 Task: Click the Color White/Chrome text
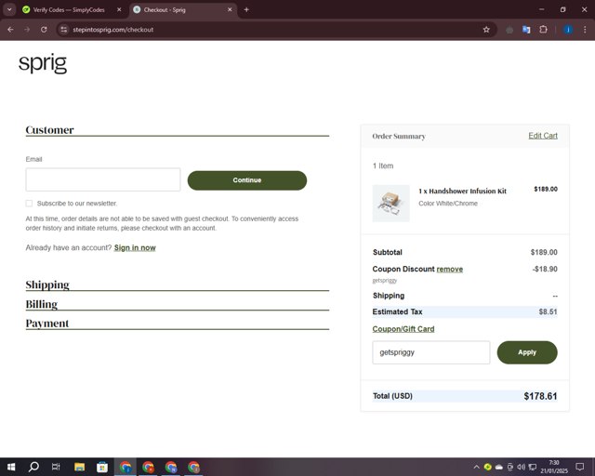click(448, 204)
